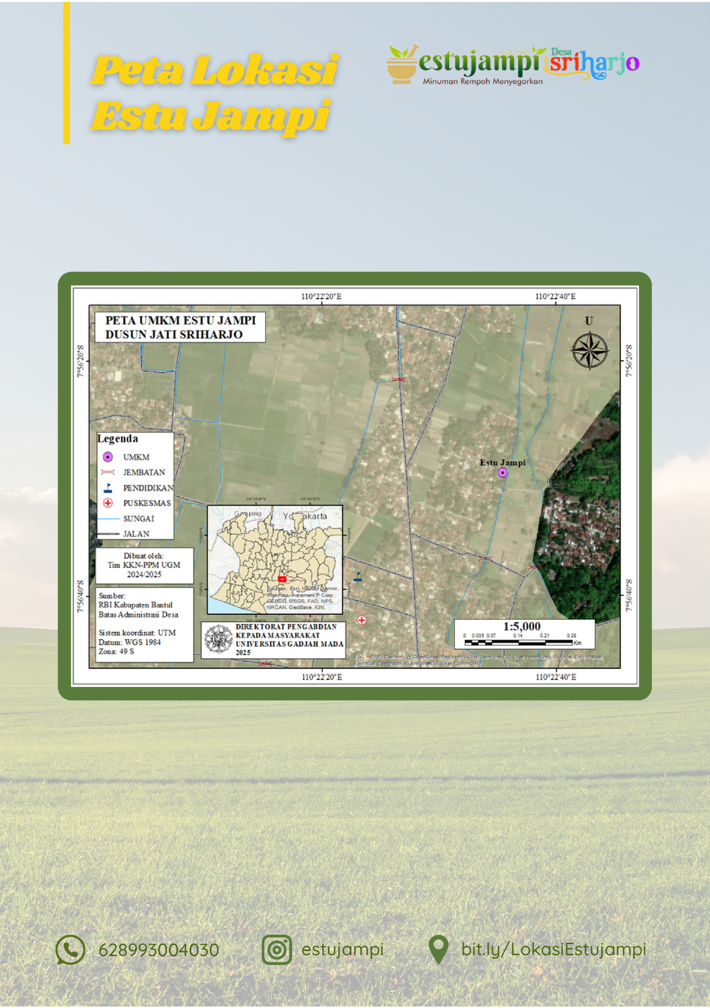
Task: Click the blue school flag marker on map
Action: pos(357,577)
